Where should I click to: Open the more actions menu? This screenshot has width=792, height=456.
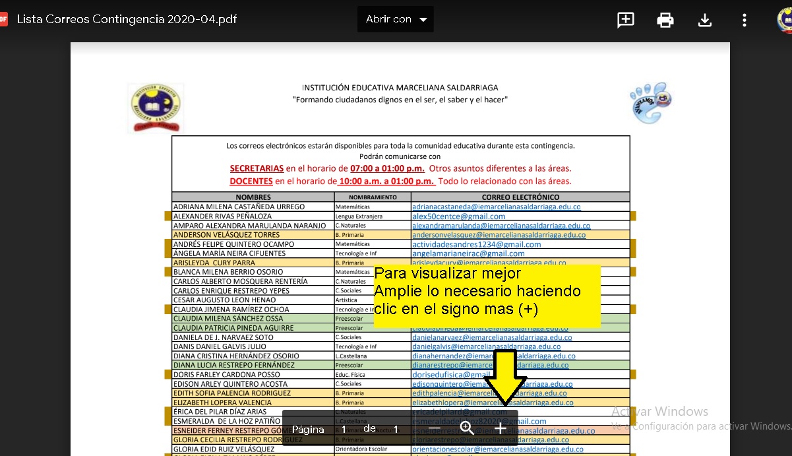coord(745,20)
